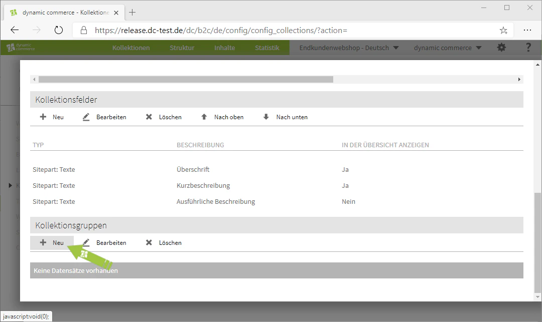This screenshot has height=322, width=542.
Task: Reload the page with the refresh icon
Action: [x=59, y=30]
